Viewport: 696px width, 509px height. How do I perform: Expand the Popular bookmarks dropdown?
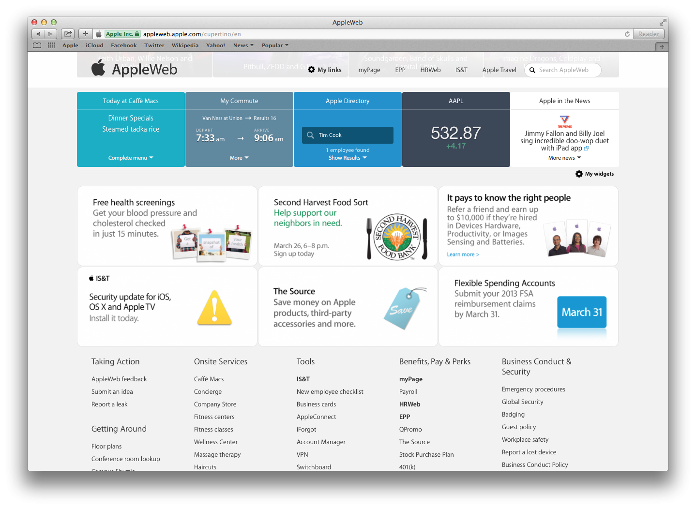[275, 45]
